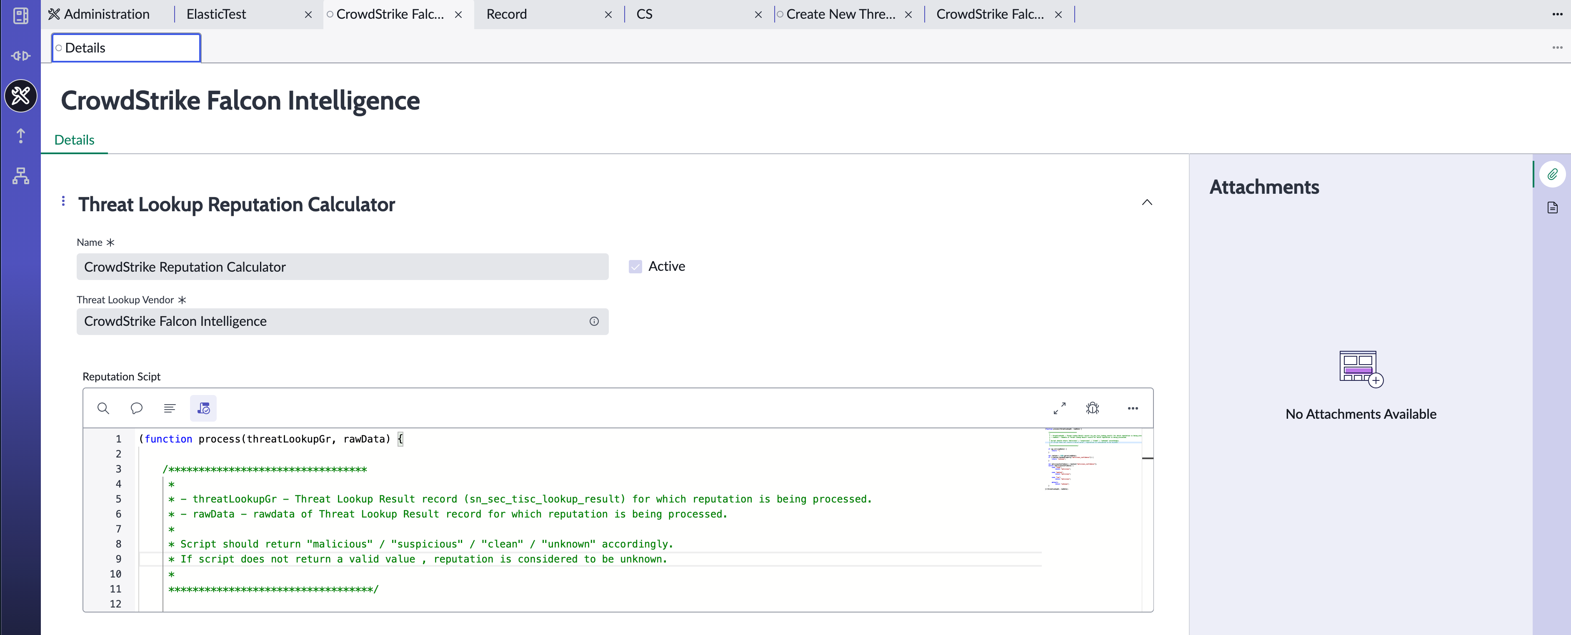Open the hierarchy tree icon in the sidebar
Screen dimensions: 1571x635
coord(21,176)
